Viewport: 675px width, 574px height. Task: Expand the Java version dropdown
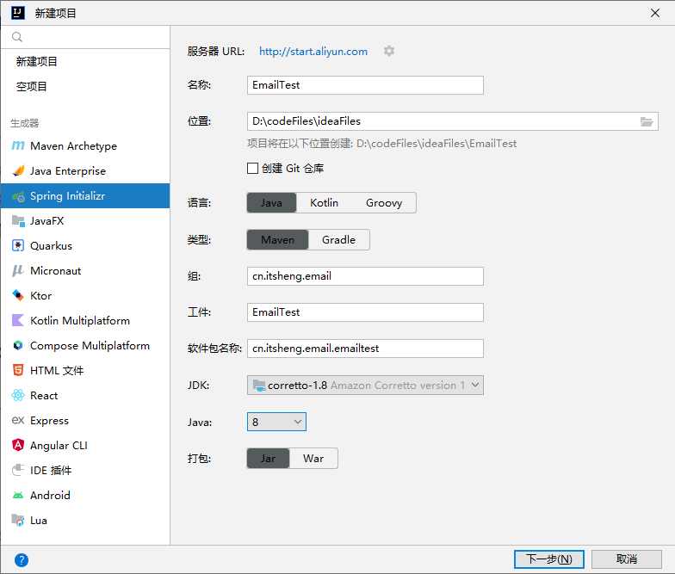tap(276, 422)
